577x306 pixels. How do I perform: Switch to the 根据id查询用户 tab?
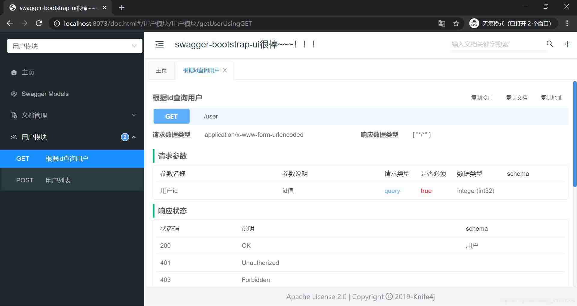click(x=201, y=70)
